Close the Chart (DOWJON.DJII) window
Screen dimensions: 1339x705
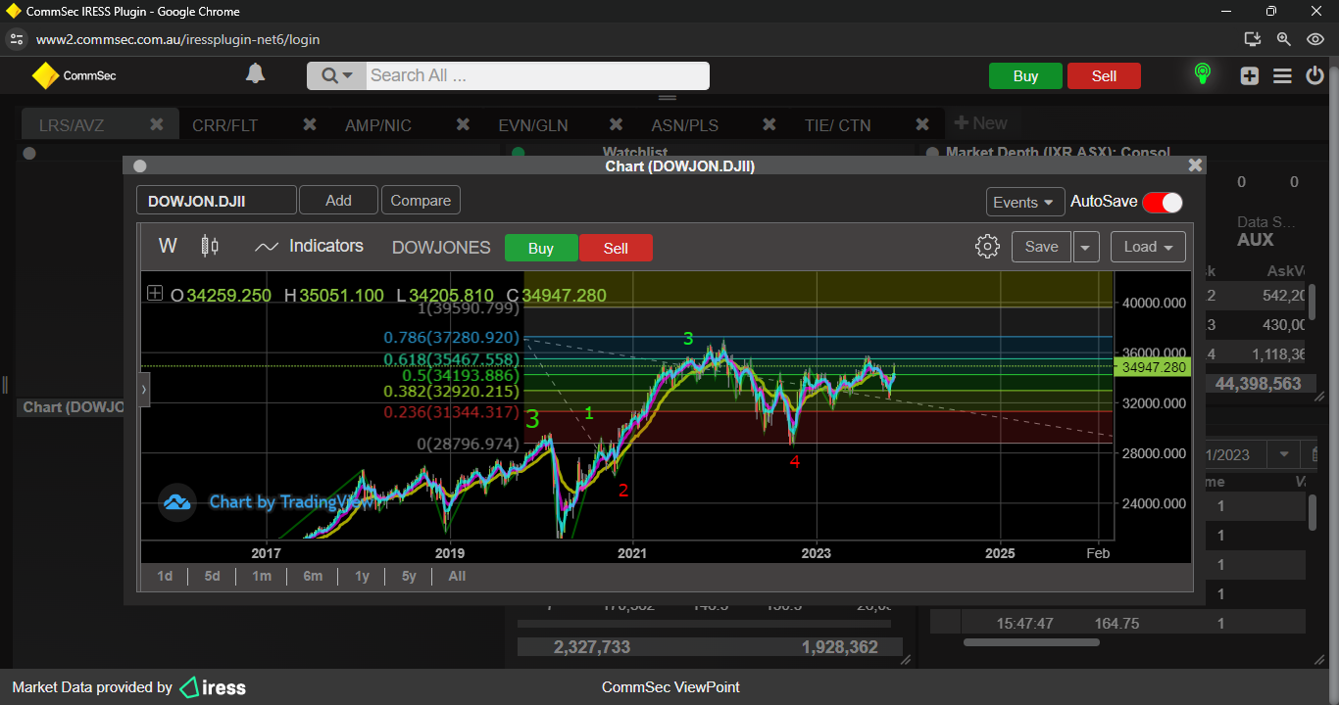coord(1195,165)
